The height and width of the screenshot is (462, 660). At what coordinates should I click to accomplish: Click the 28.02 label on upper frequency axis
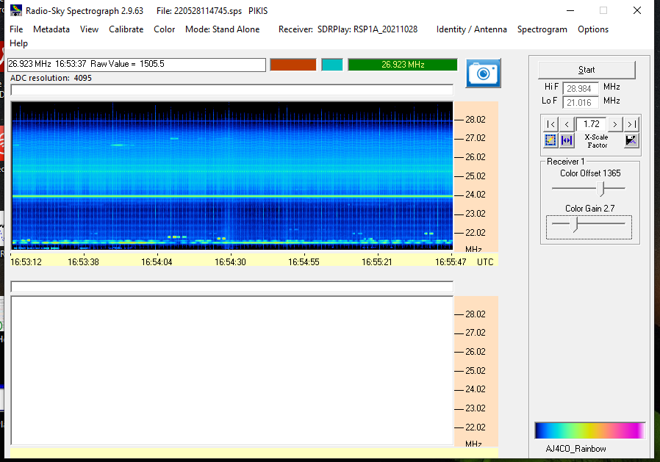(x=476, y=120)
